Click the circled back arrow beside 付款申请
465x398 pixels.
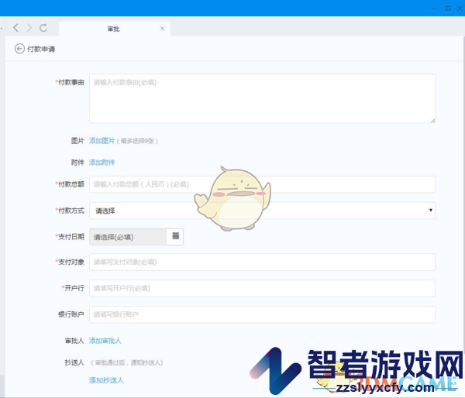pyautogui.click(x=19, y=49)
